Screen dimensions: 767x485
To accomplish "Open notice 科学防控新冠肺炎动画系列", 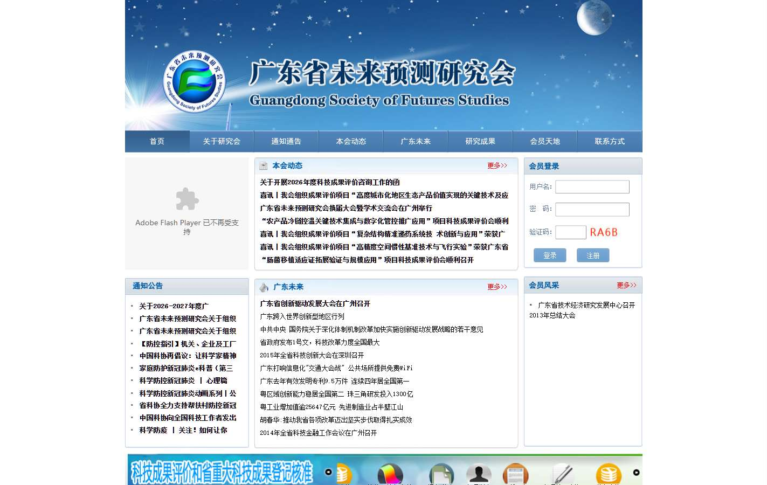I will click(x=188, y=393).
